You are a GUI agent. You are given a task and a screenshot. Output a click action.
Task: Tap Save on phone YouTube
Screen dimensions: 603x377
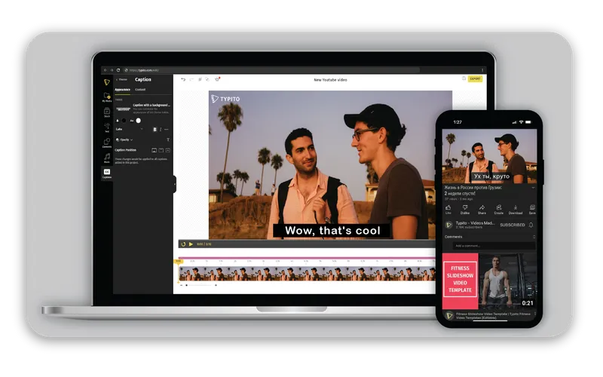coord(532,210)
